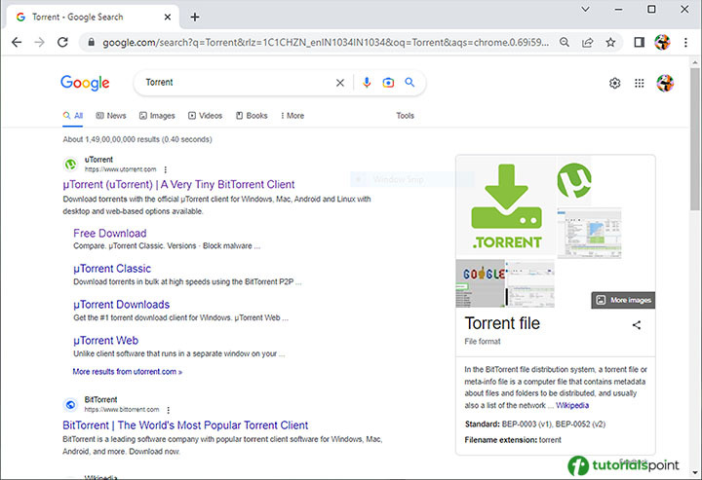Open Google account avatar on page

click(665, 83)
